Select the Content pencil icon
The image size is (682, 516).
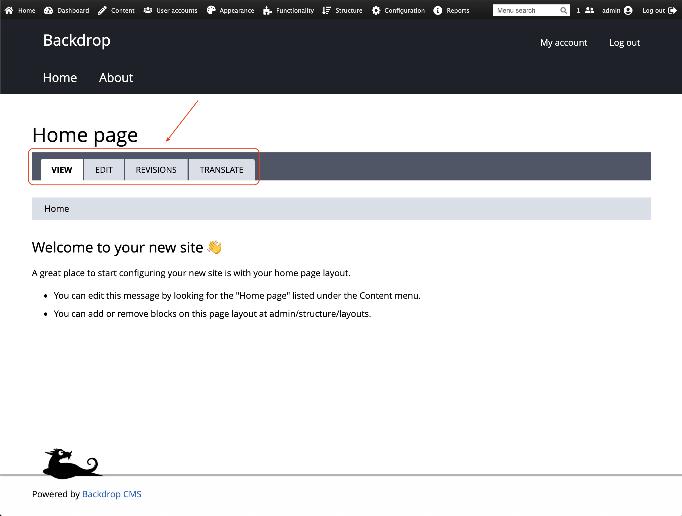[102, 10]
